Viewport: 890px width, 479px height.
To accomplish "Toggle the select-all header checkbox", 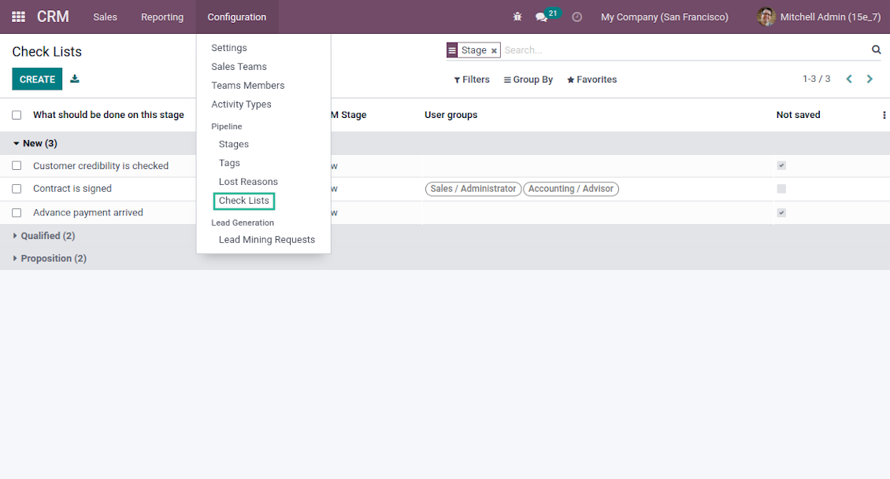I will pyautogui.click(x=17, y=115).
